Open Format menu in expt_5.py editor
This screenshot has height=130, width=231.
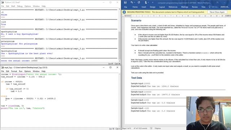click(x=14, y=71)
